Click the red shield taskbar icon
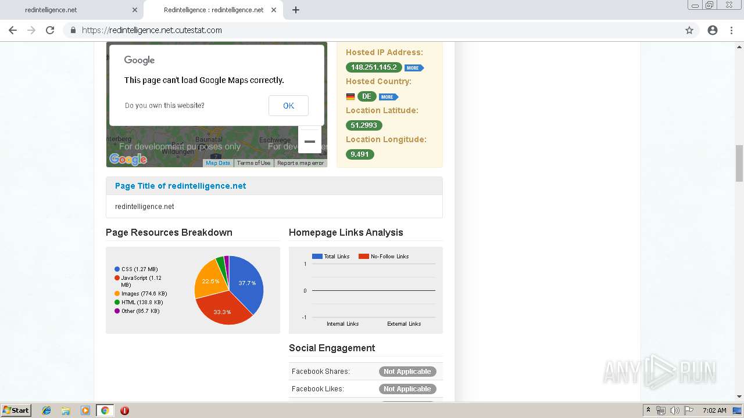This screenshot has width=744, height=418. [x=124, y=410]
